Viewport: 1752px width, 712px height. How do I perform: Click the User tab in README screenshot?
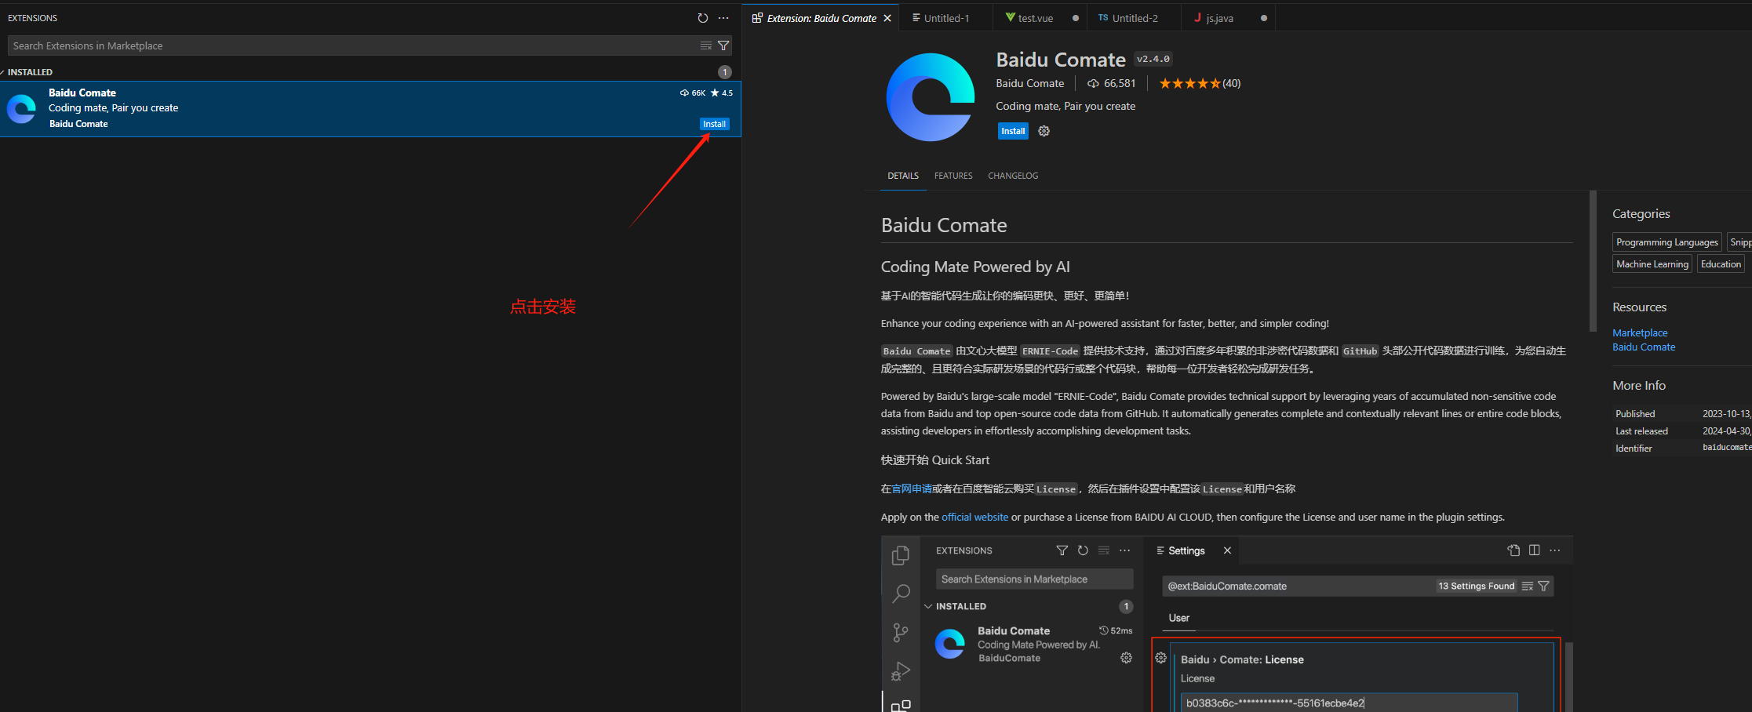pyautogui.click(x=1178, y=618)
